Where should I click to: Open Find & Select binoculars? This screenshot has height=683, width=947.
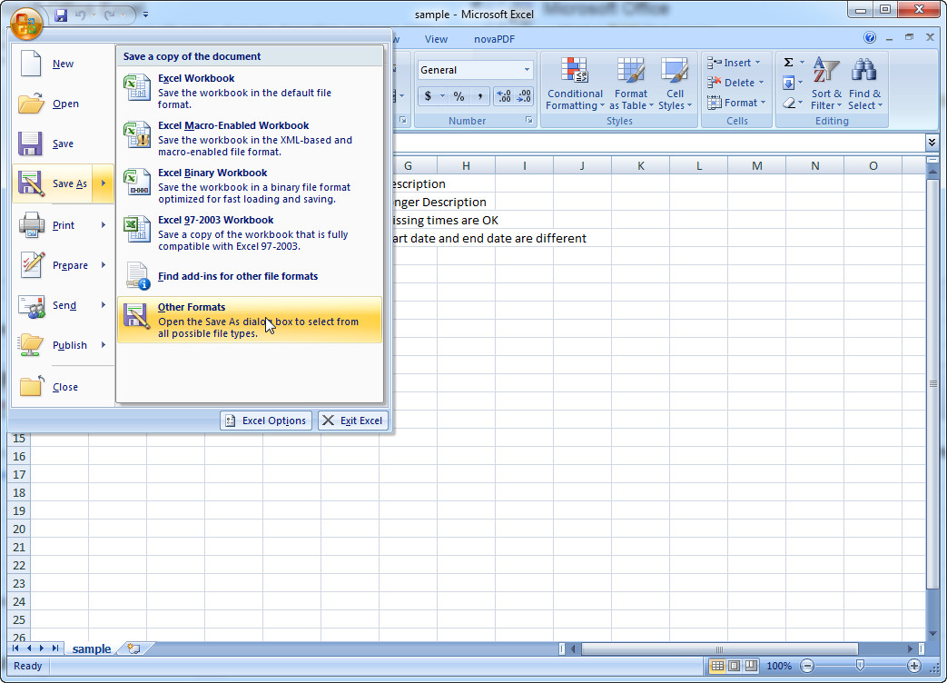864,84
